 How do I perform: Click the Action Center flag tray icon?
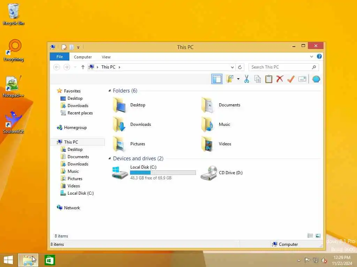307,260
